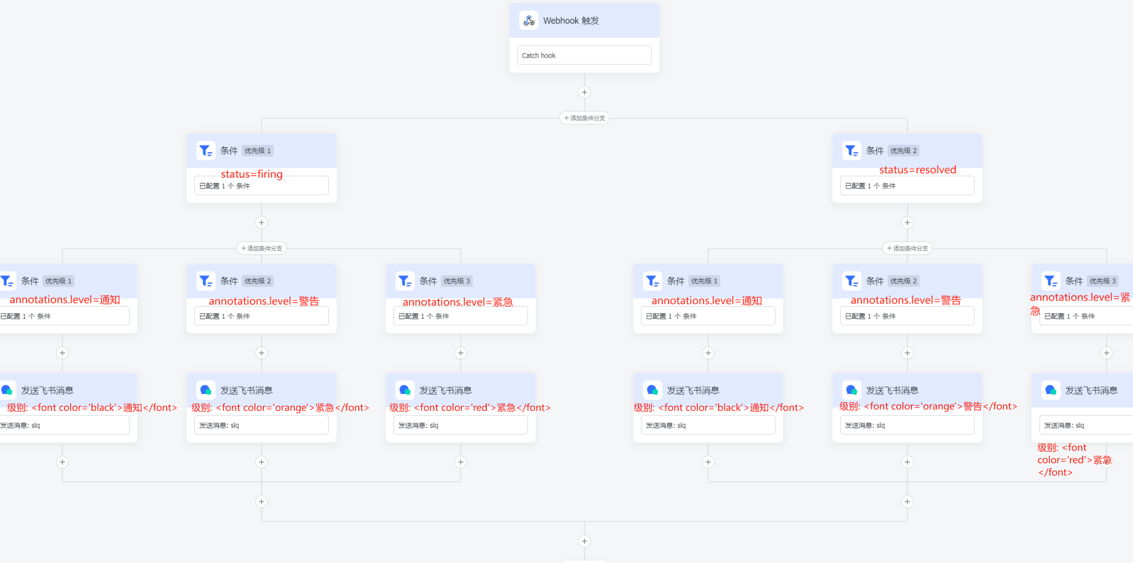Image resolution: width=1133 pixels, height=563 pixels.
Task: Click 优先级 1 badge on firing 通知 condition
Action: 58,281
